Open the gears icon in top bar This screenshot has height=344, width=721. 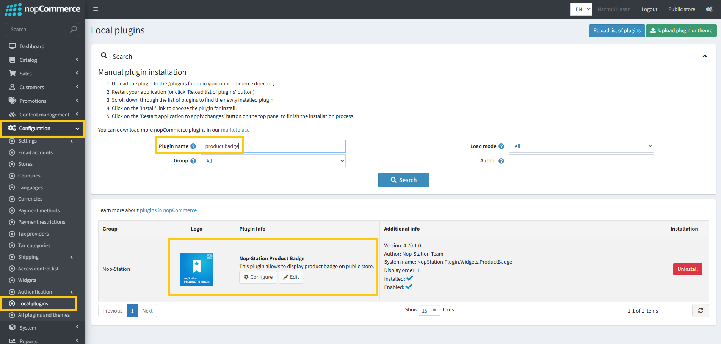[709, 9]
